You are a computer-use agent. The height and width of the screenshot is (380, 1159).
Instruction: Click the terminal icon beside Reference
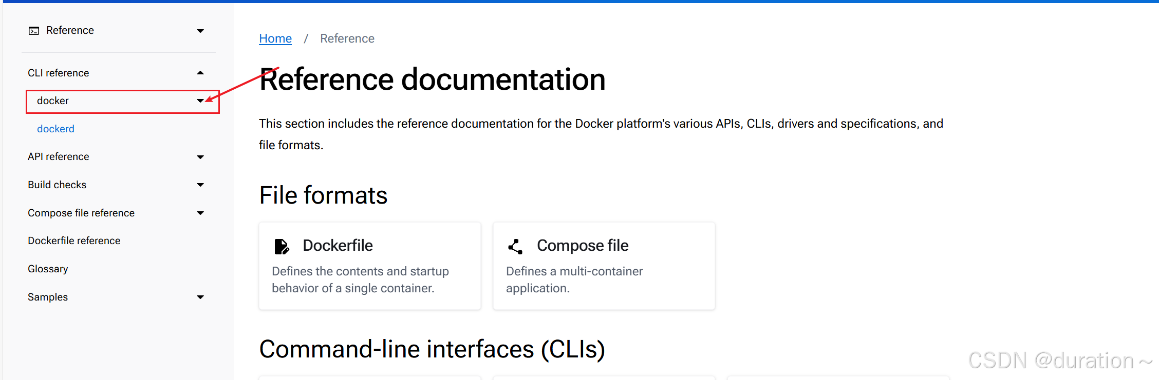coord(34,31)
